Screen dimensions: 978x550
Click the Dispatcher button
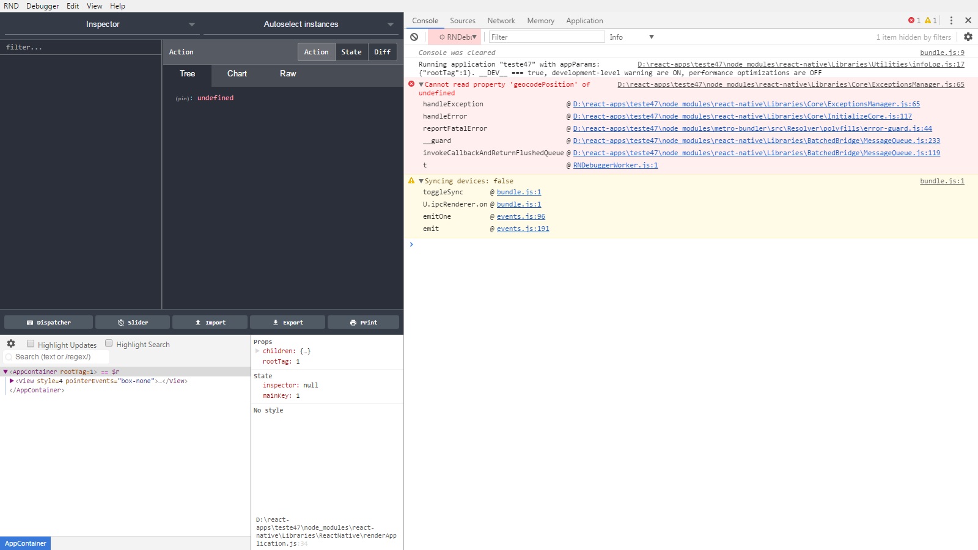(48, 322)
